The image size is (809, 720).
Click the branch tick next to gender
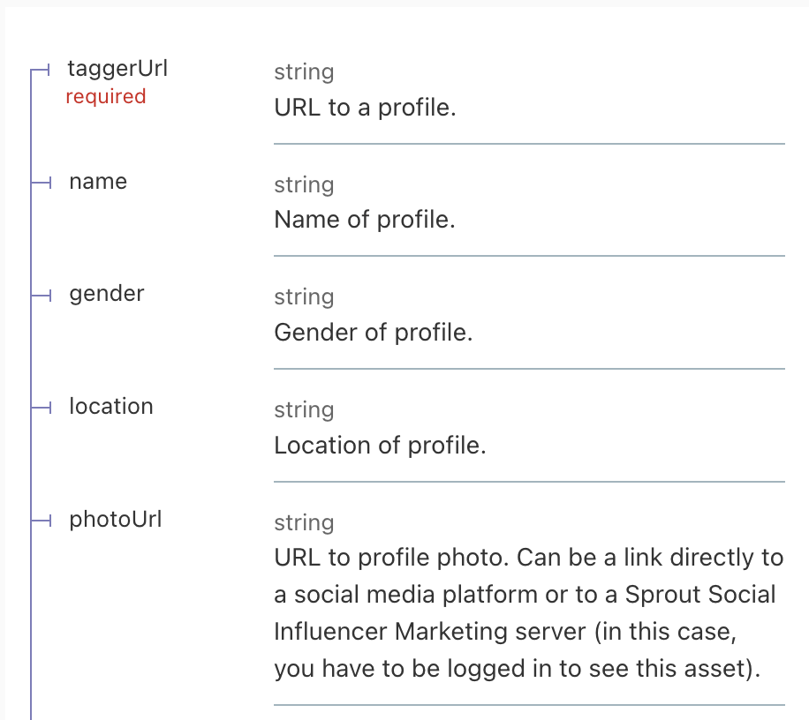point(42,295)
